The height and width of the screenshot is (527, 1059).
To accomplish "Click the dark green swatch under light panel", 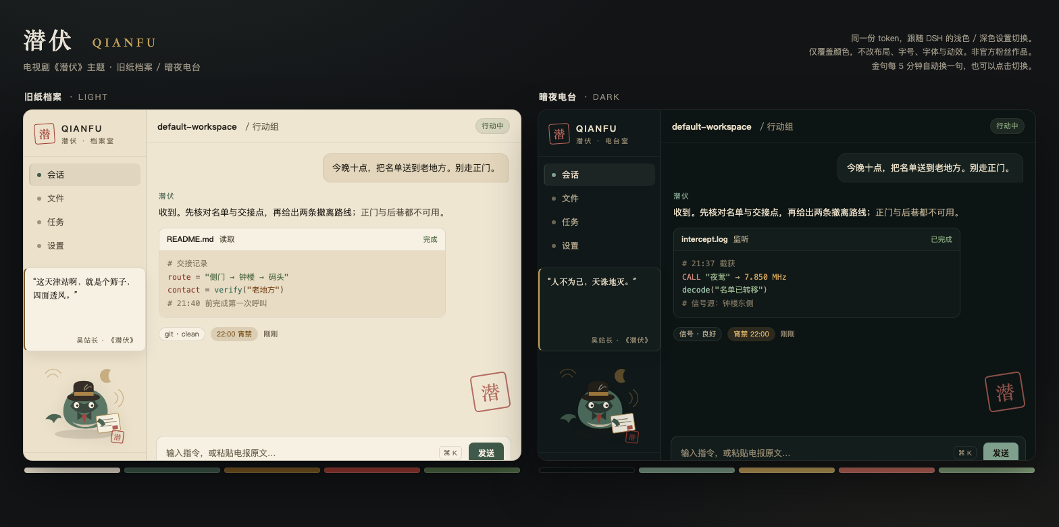I will pyautogui.click(x=172, y=470).
